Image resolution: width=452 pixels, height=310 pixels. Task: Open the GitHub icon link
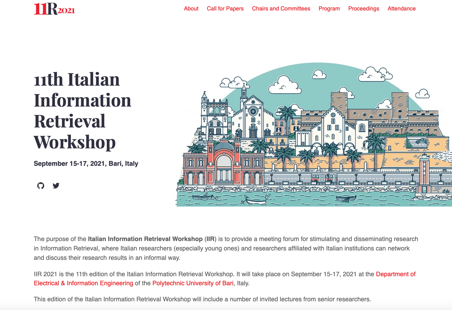(41, 186)
